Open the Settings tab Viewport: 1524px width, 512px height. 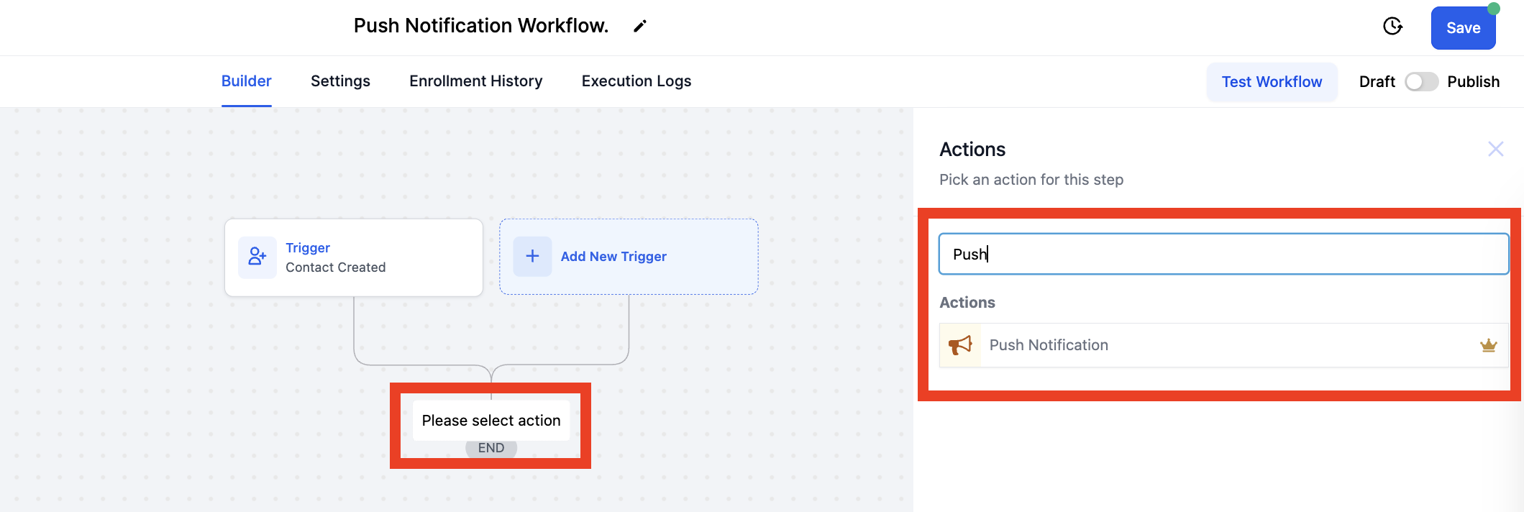click(x=340, y=81)
